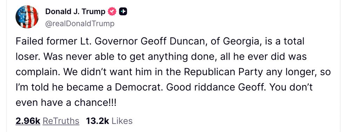347x132 pixels.
Task: View the 2.96k ReTruths count
Action: point(28,121)
